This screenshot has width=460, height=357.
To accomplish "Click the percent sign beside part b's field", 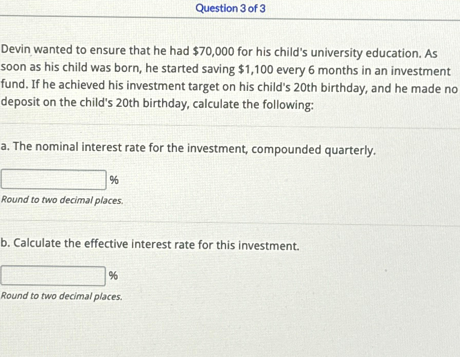I will (x=114, y=276).
